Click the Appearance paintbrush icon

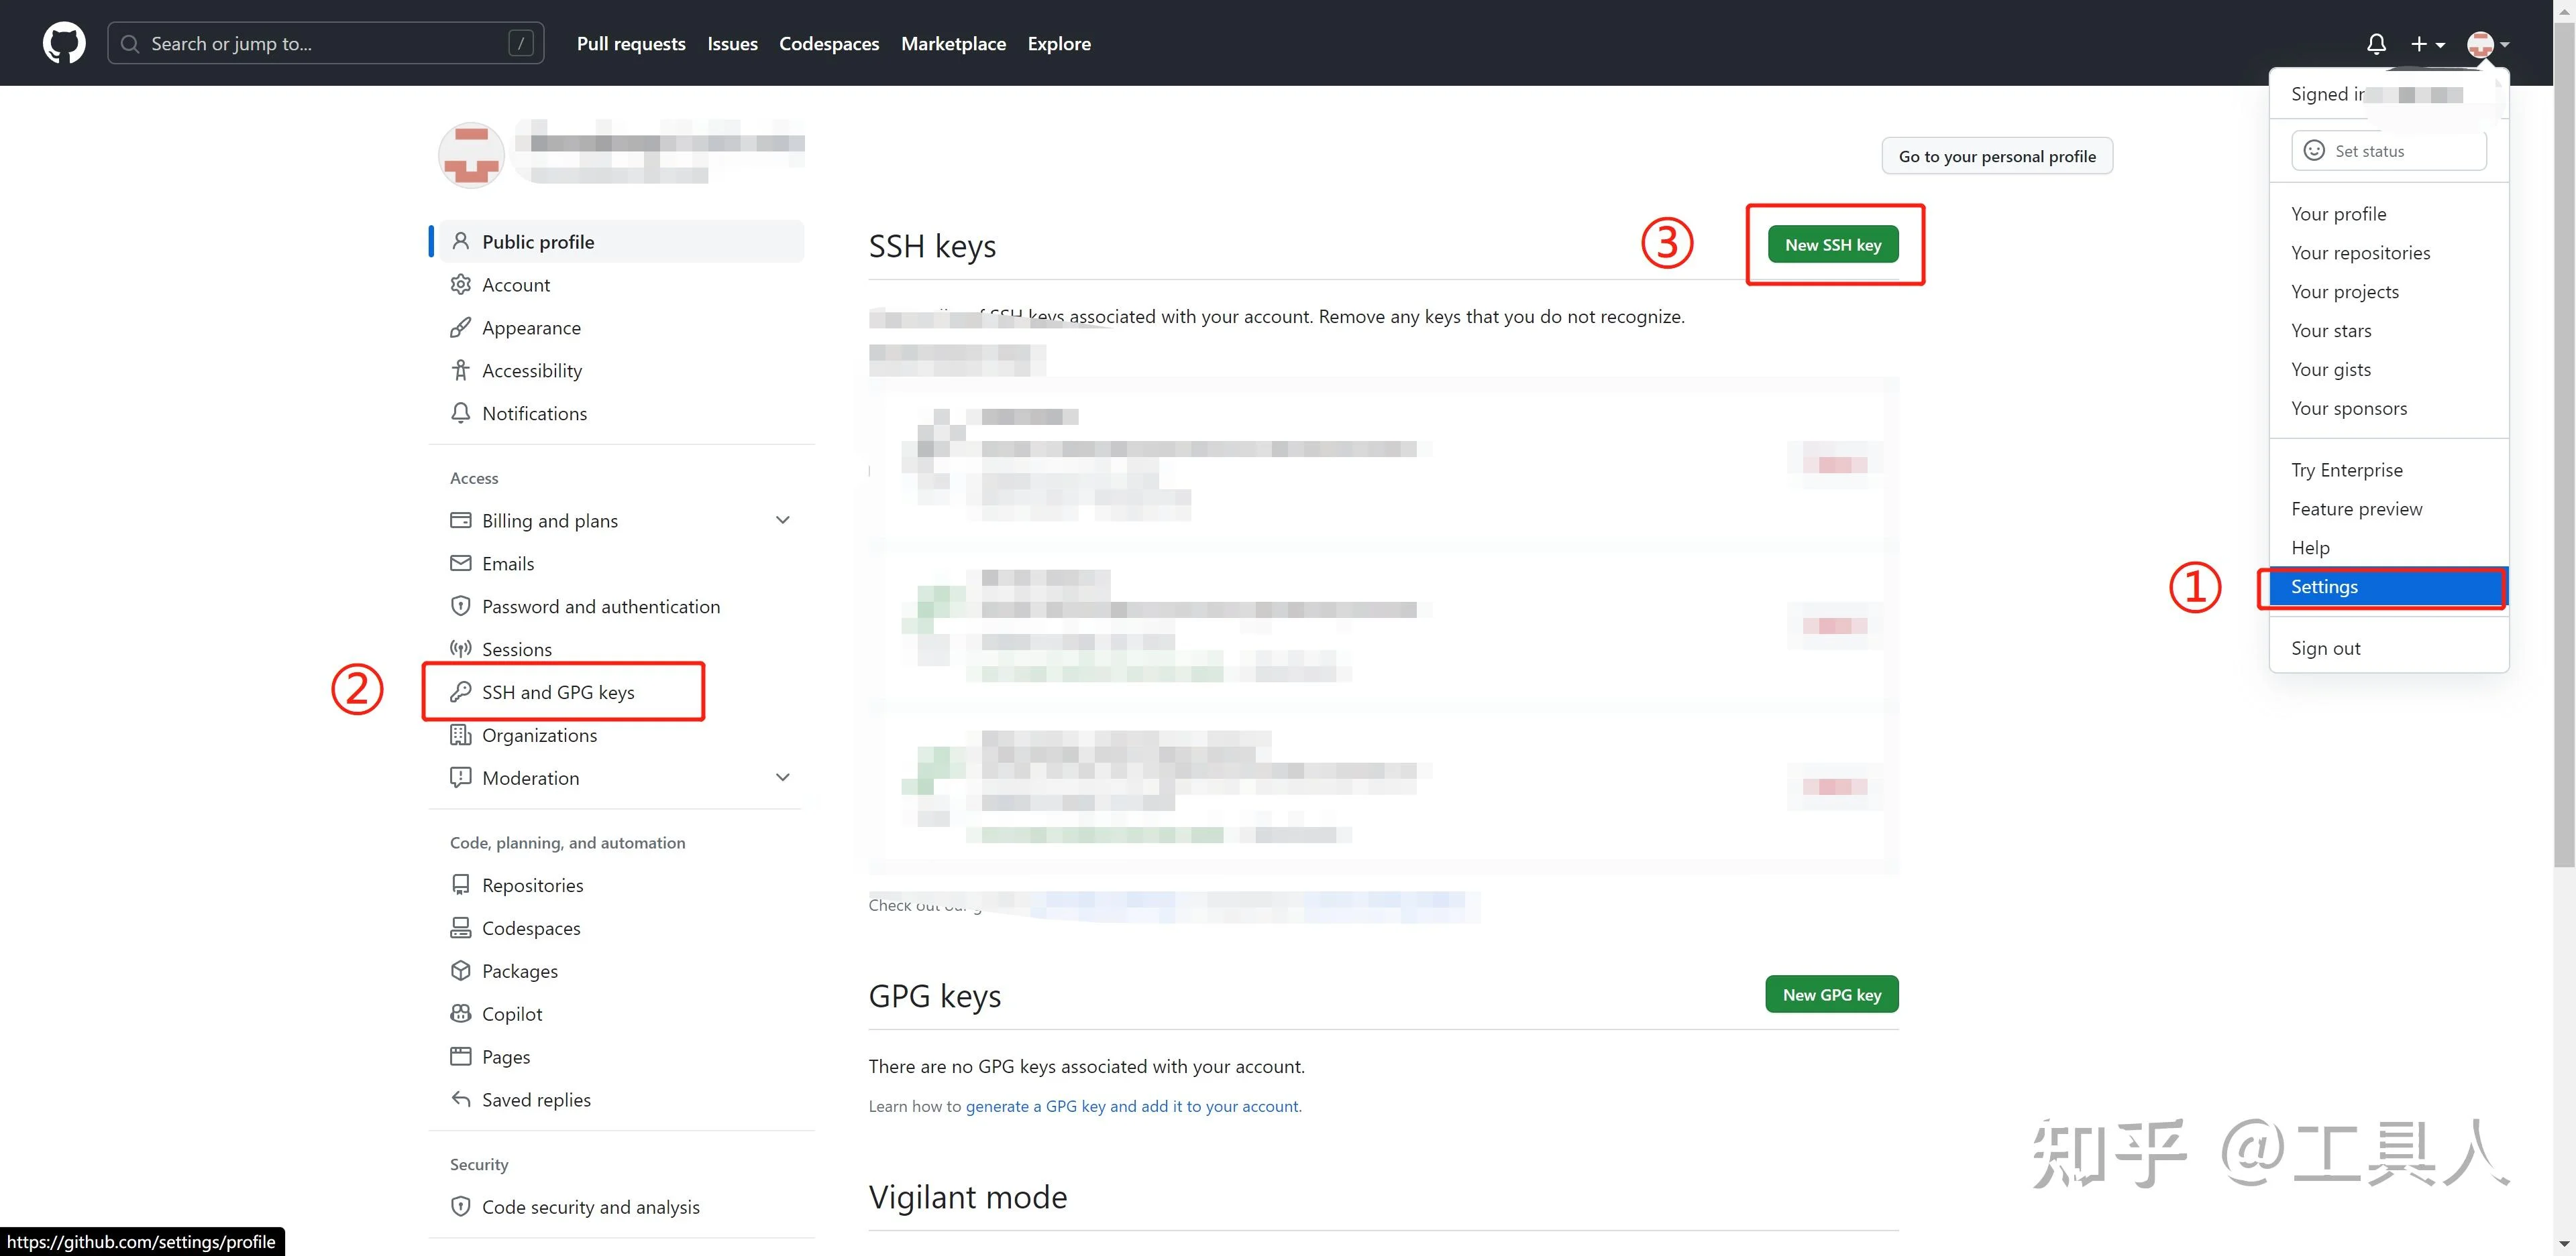tap(460, 328)
